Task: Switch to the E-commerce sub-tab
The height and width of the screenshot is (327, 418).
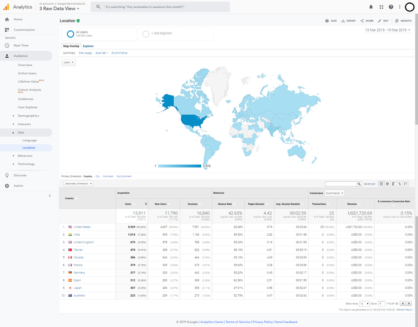Action: [119, 53]
